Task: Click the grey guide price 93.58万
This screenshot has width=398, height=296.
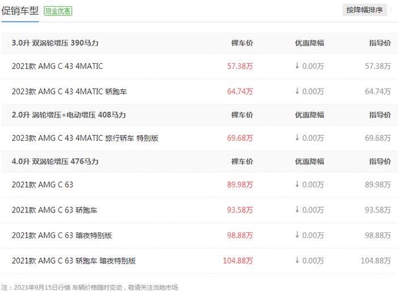Action: point(378,210)
